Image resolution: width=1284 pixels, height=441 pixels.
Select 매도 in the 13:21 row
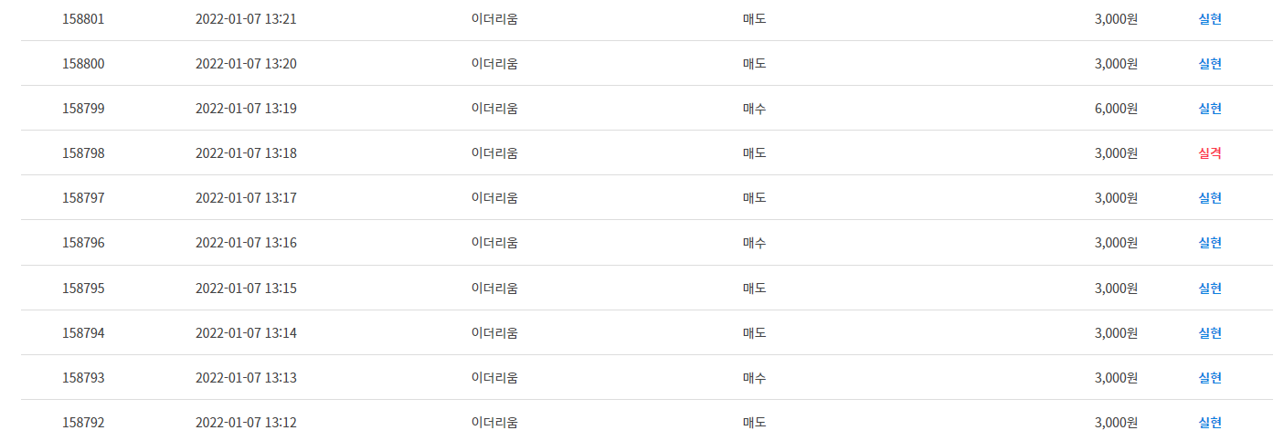point(754,19)
